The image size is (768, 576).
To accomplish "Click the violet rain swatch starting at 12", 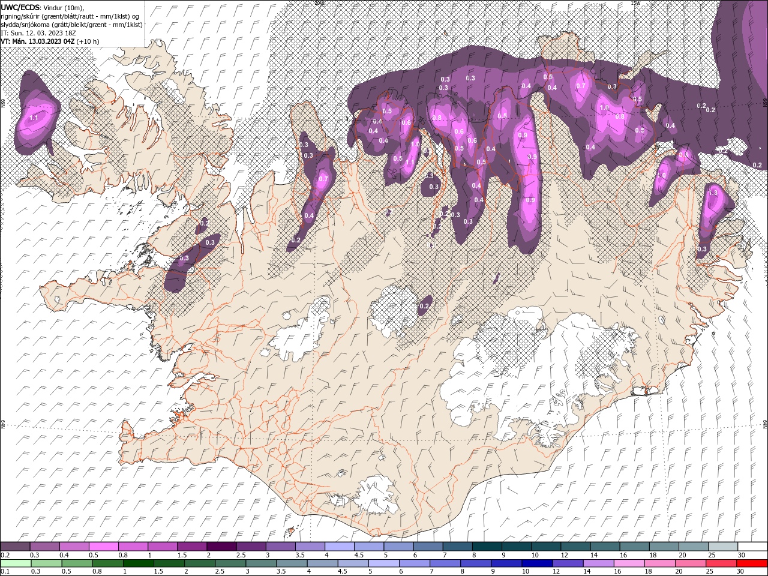I will (x=567, y=563).
